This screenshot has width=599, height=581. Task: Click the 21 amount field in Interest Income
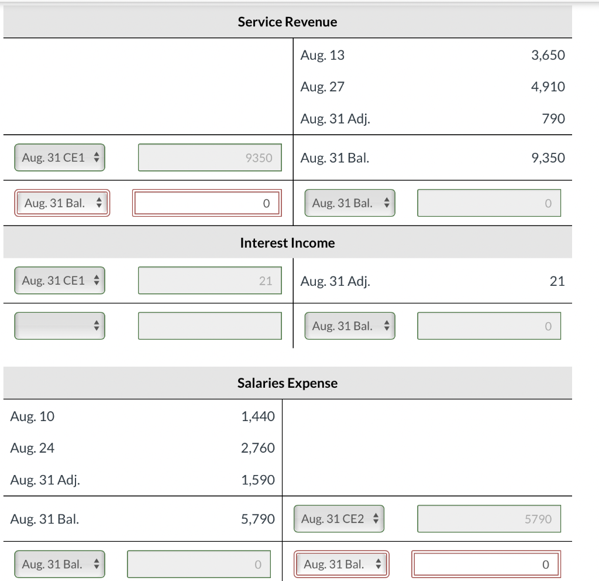pyautogui.click(x=209, y=280)
